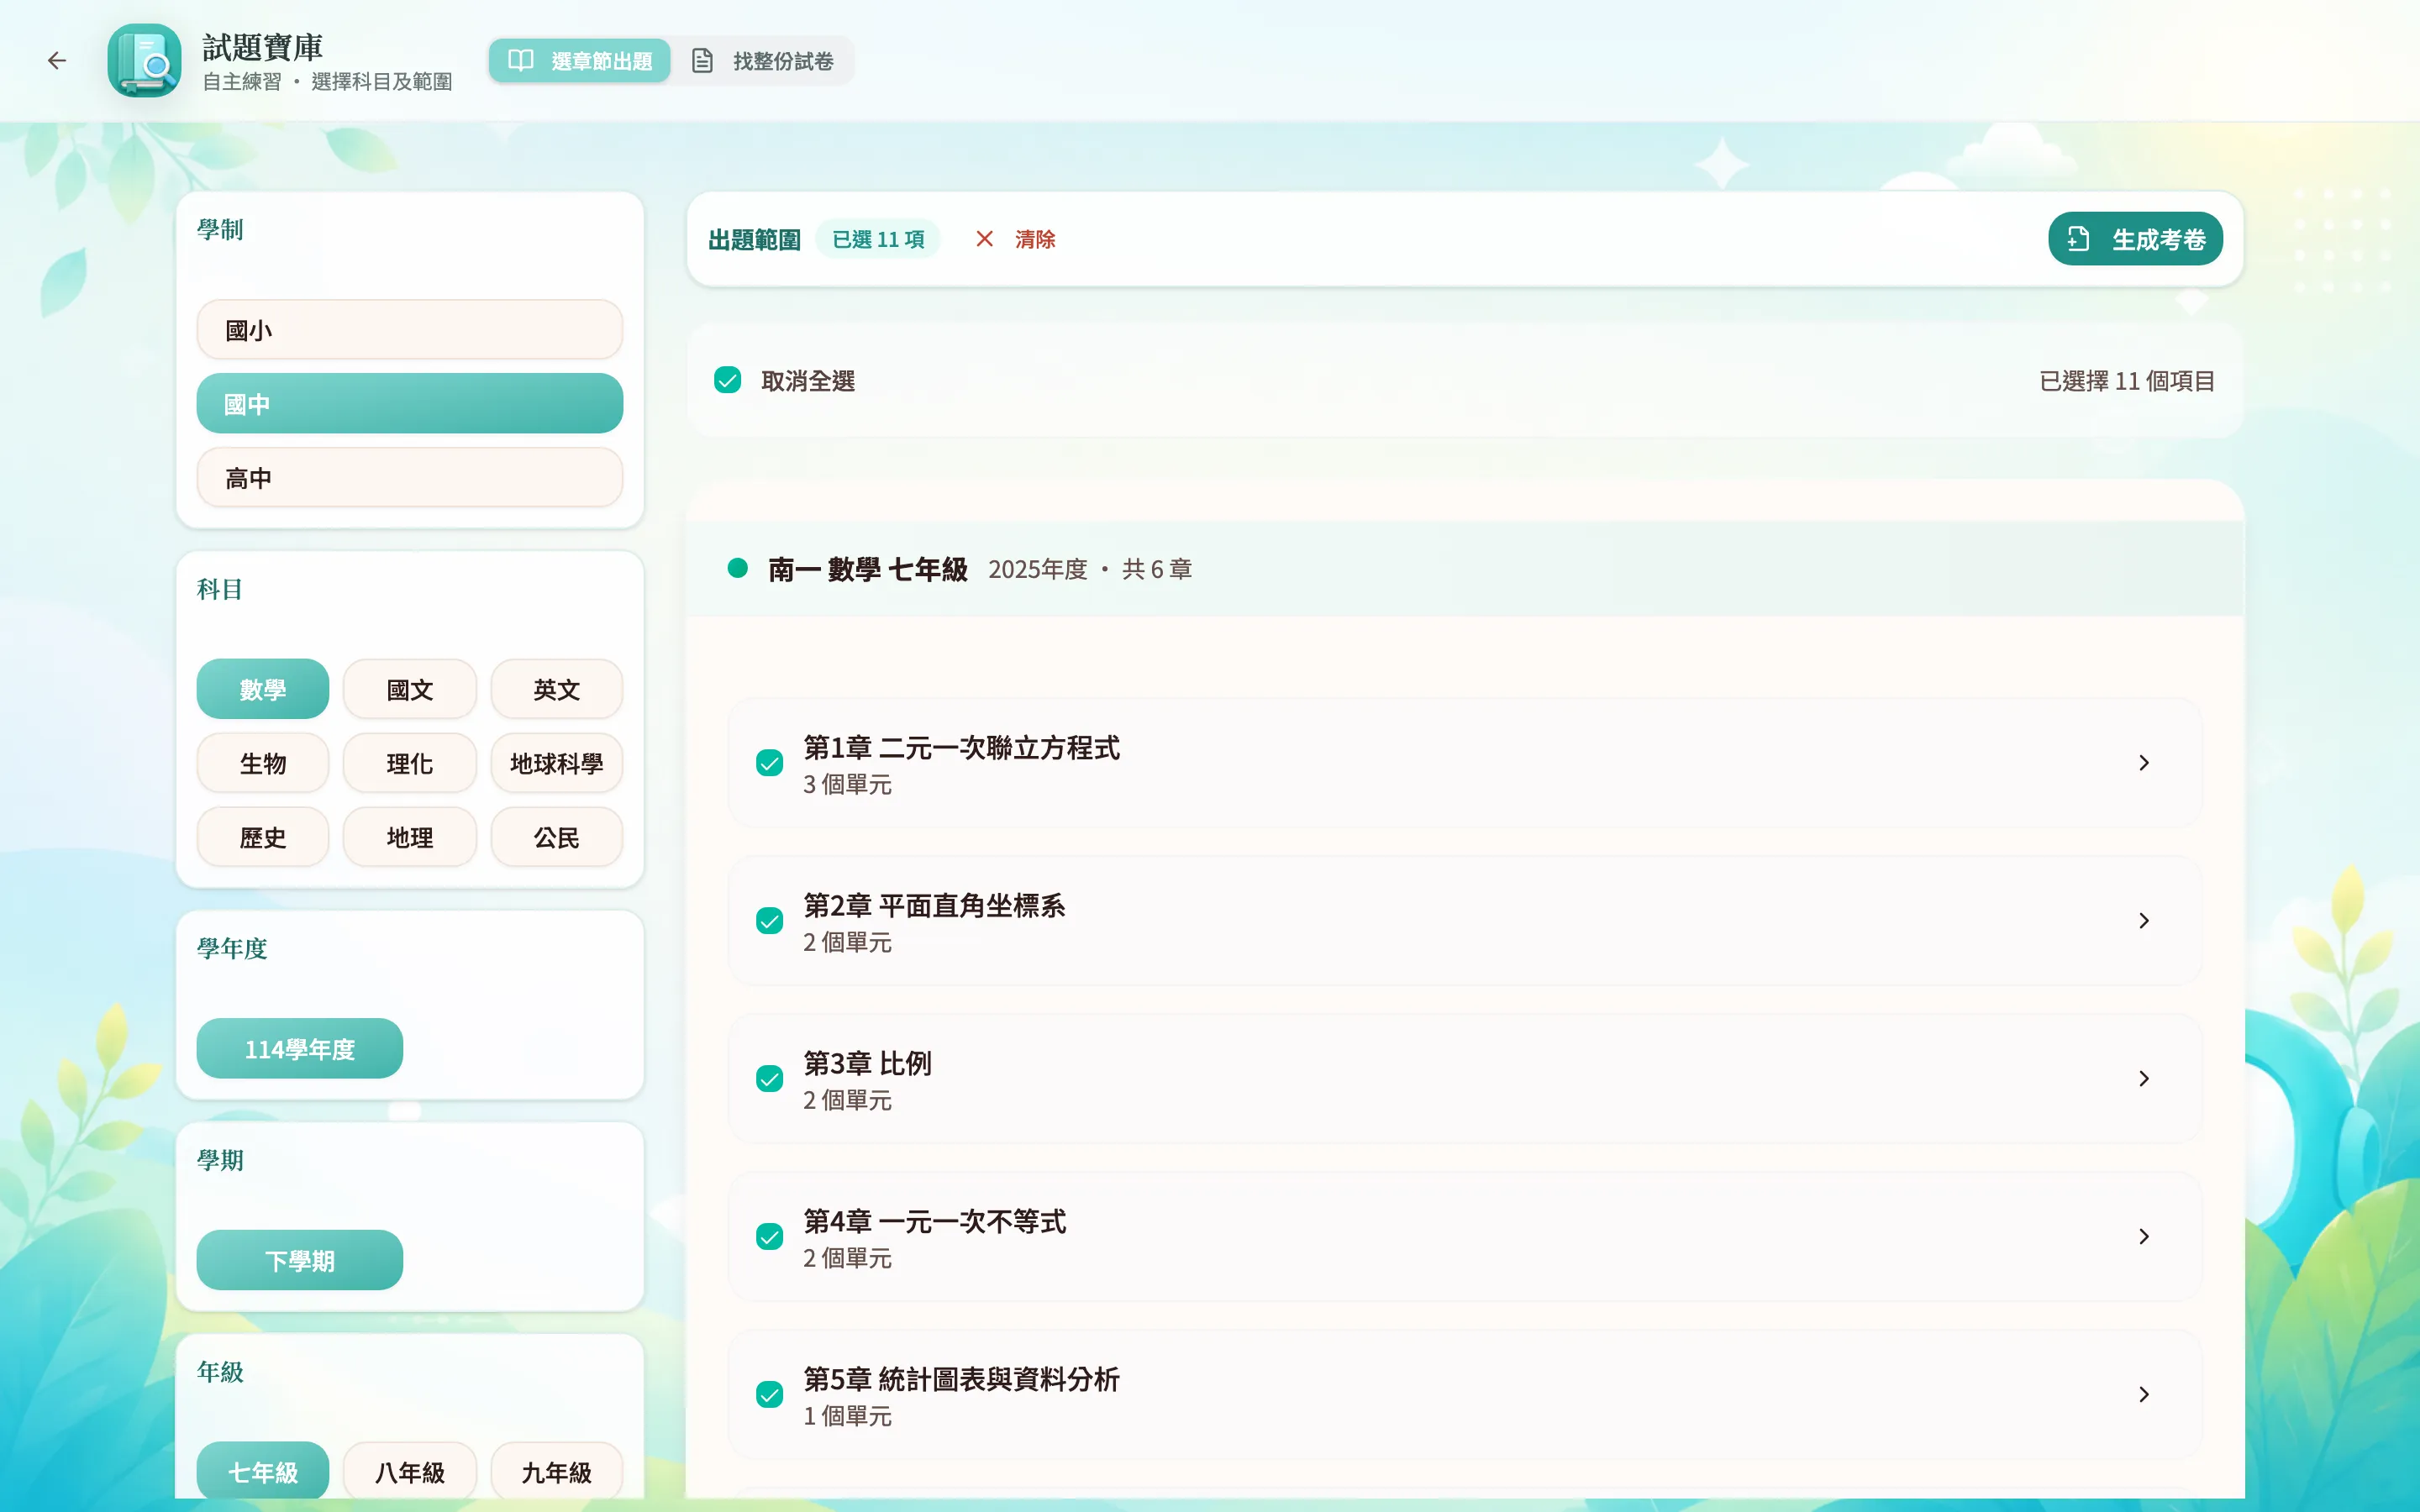Screen dimensions: 2420x1512
Task: Expand 第2章 平面直角坐標系 chevron
Action: coord(2144,921)
